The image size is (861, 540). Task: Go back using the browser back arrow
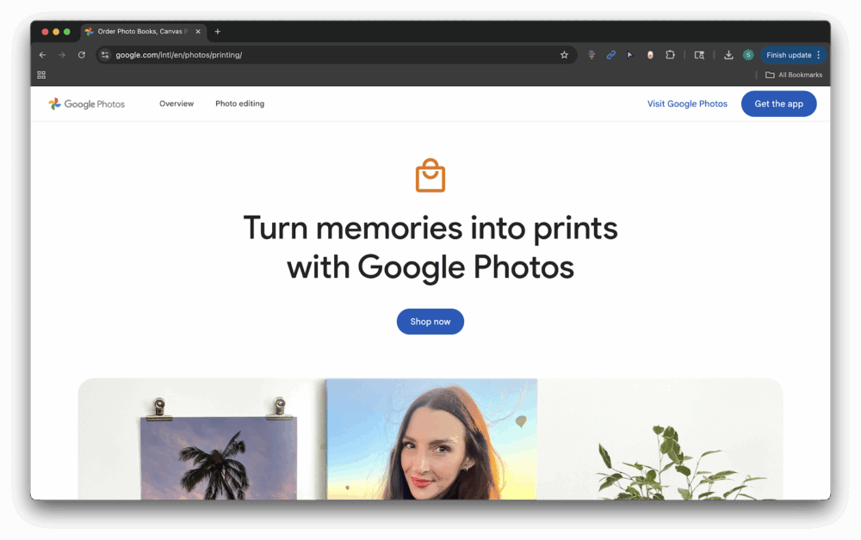point(43,55)
